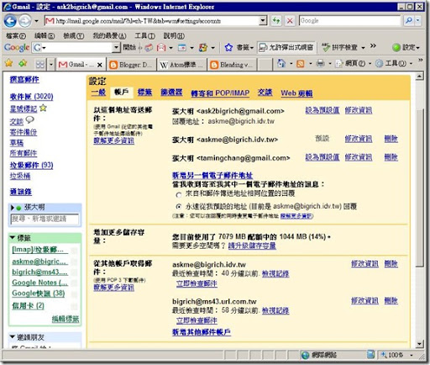
Task: Open the Quick Tabs list dropdown arrow
Action: tap(51, 65)
